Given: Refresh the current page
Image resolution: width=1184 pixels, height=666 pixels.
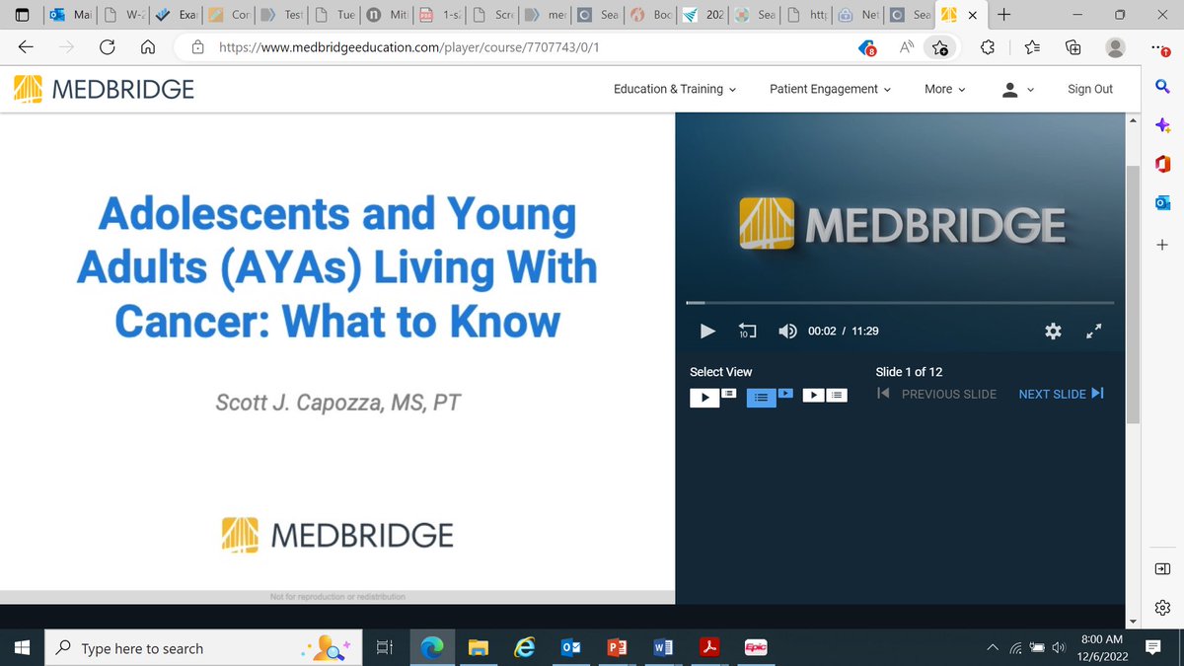Looking at the screenshot, I should point(107,47).
